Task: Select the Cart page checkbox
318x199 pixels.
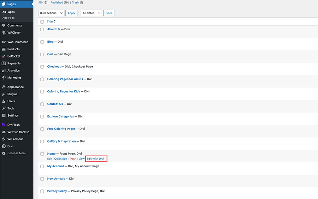Action: pyautogui.click(x=42, y=54)
